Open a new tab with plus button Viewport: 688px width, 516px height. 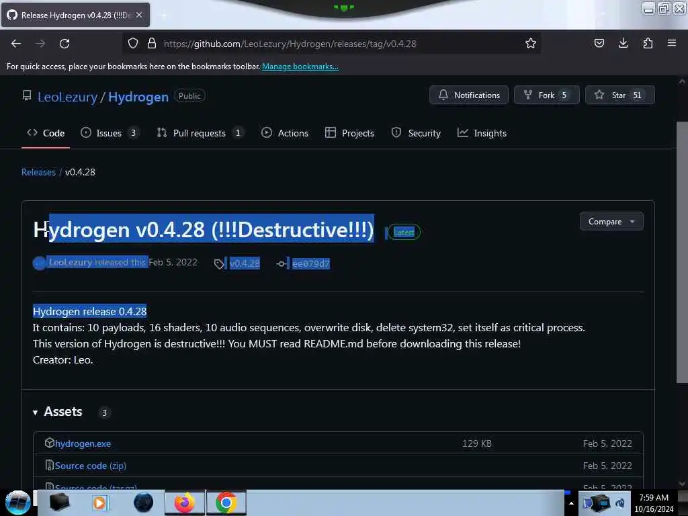click(x=164, y=15)
